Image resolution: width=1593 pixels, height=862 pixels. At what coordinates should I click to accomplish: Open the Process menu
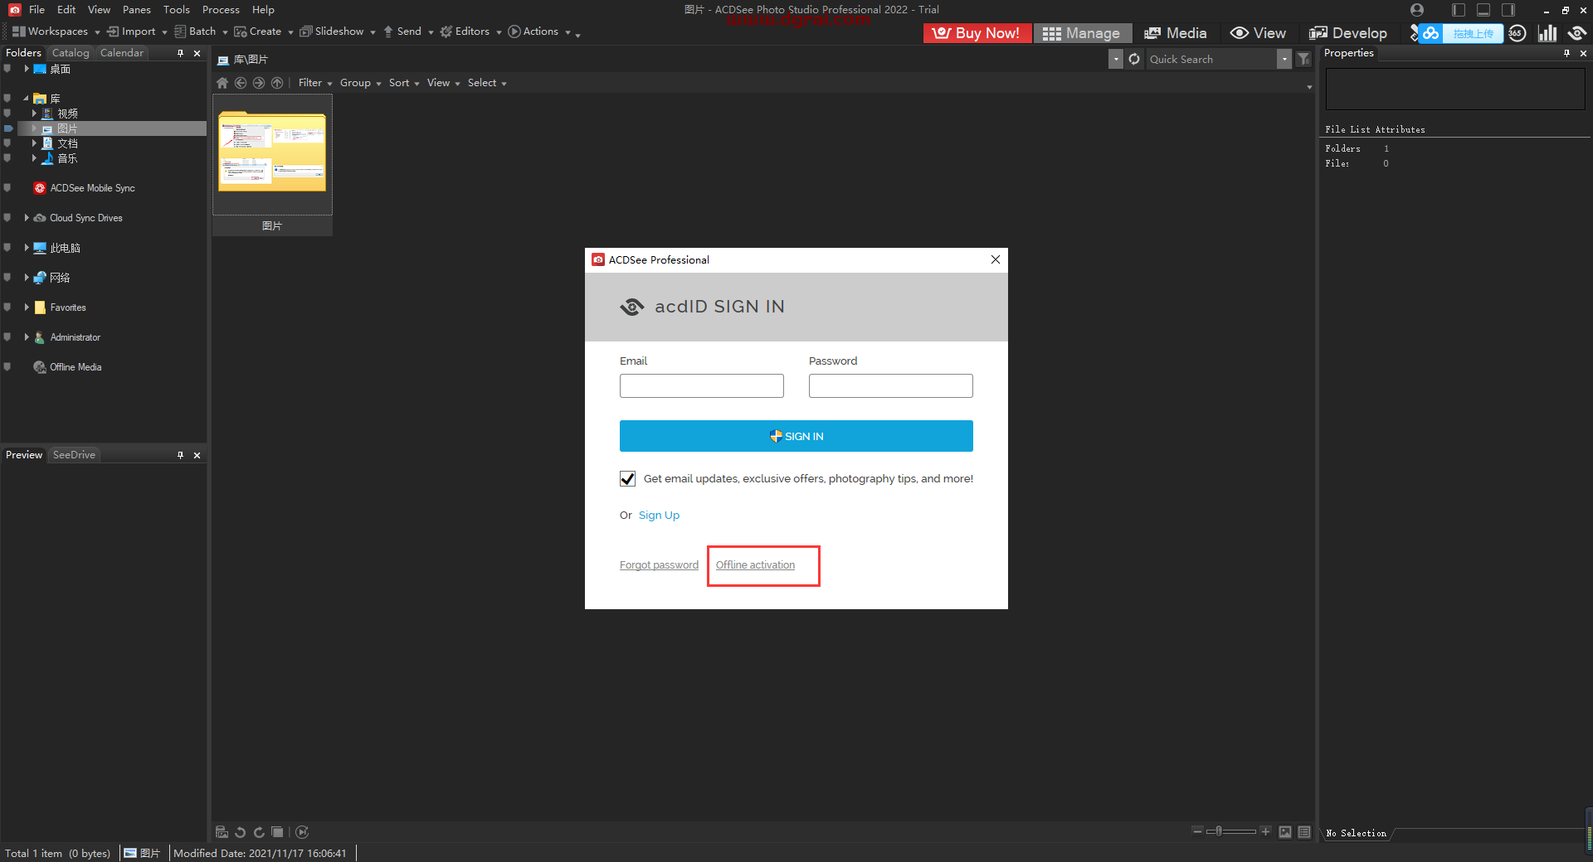221,10
